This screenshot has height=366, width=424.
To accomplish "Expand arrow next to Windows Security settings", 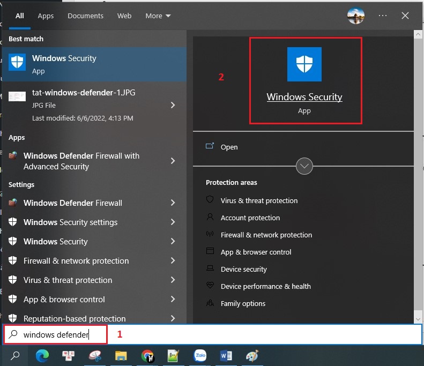I will 173,222.
